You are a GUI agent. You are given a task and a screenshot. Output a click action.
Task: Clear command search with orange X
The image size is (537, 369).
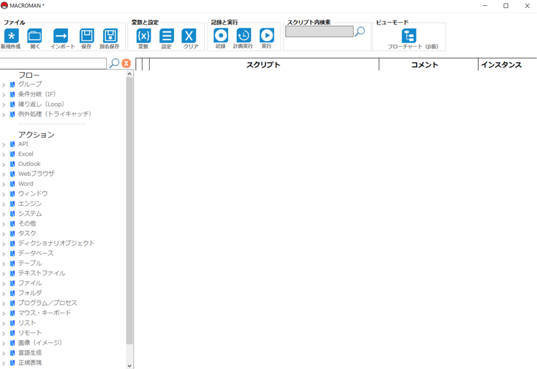click(x=126, y=63)
